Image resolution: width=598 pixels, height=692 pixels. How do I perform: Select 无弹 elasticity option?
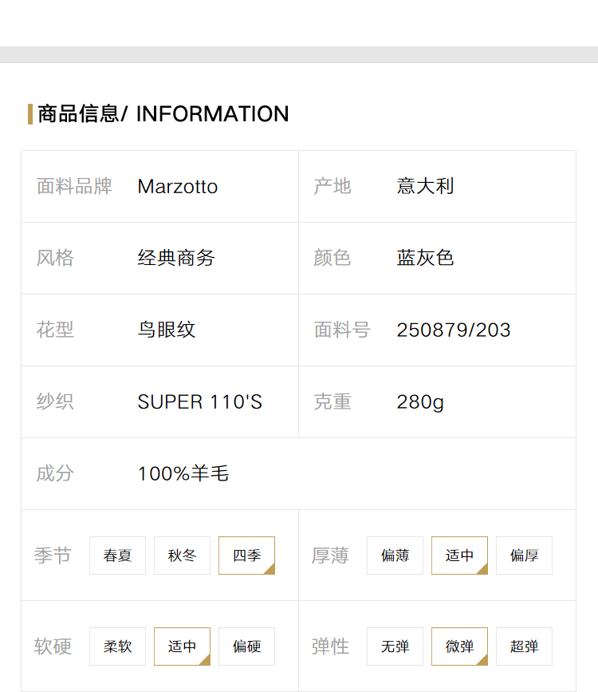[x=395, y=646]
